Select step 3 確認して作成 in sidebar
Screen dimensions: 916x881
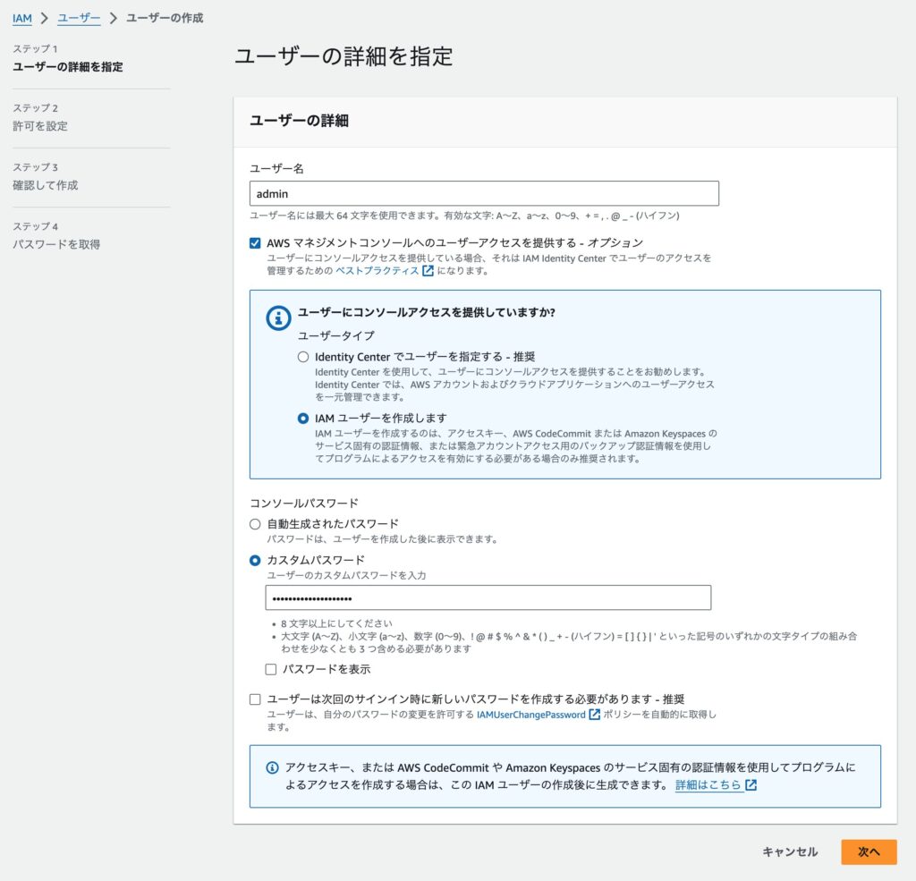point(46,184)
